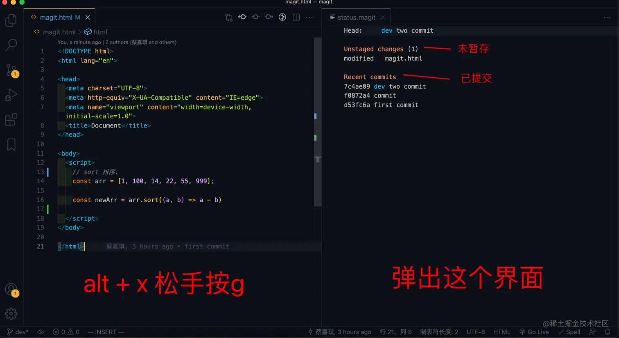Collapse the Unstaged changes section
This screenshot has width=619, height=338.
click(381, 49)
